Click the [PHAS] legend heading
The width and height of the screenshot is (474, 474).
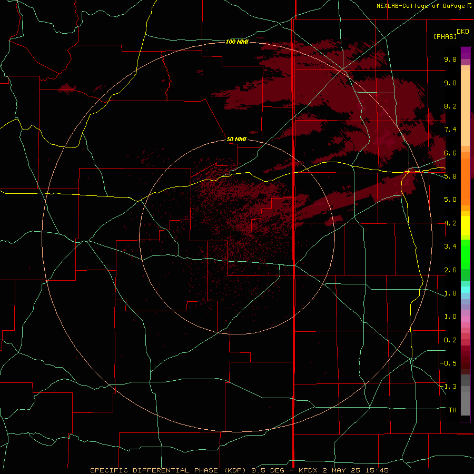(x=445, y=36)
